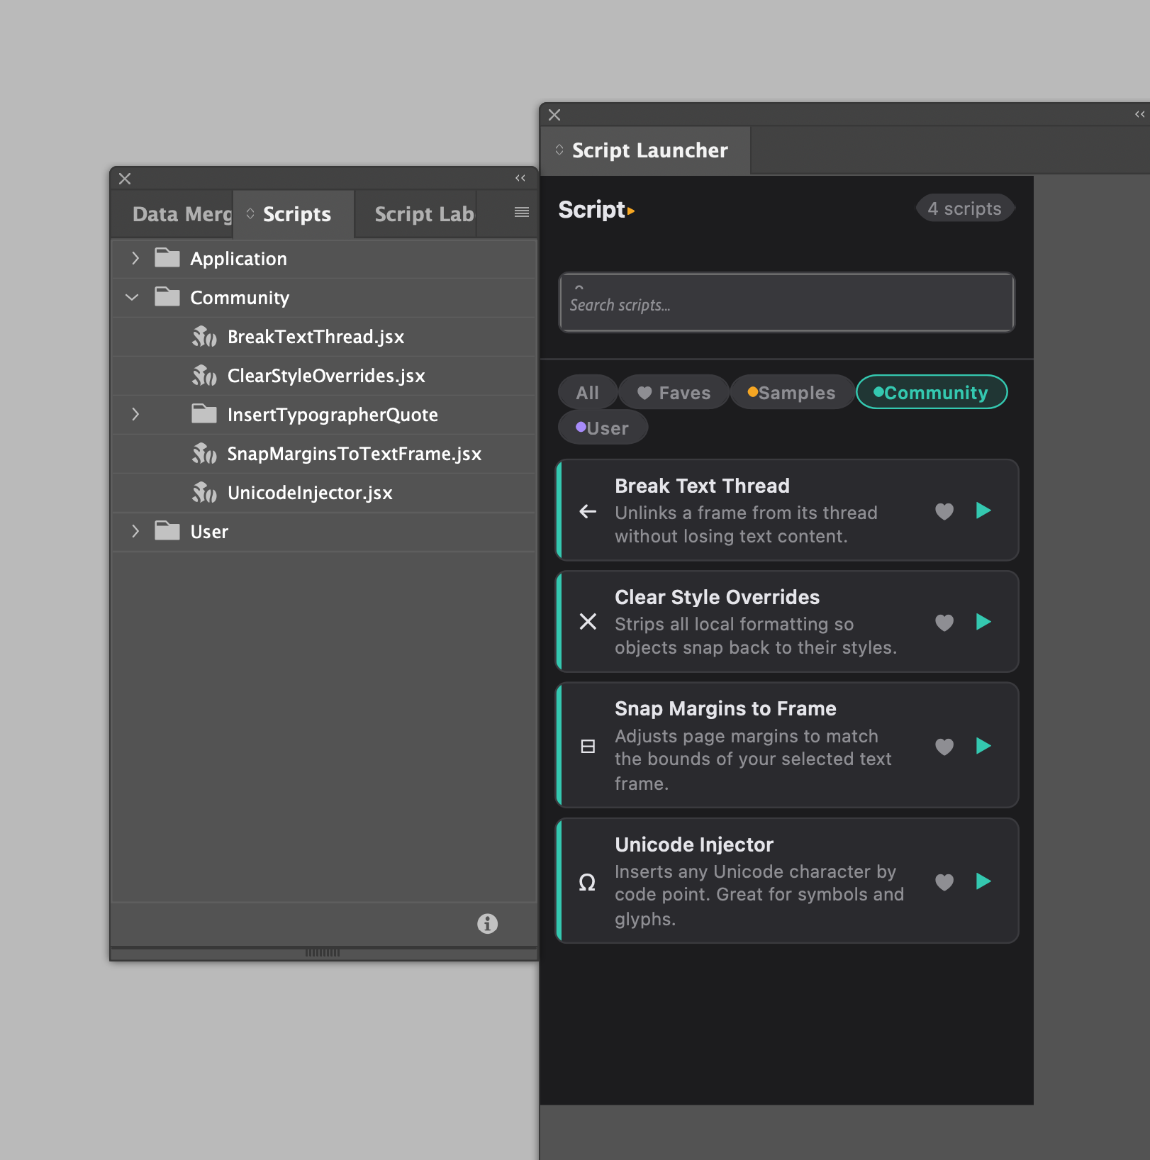This screenshot has width=1150, height=1160.
Task: Toggle the Community filter chip
Action: (932, 392)
